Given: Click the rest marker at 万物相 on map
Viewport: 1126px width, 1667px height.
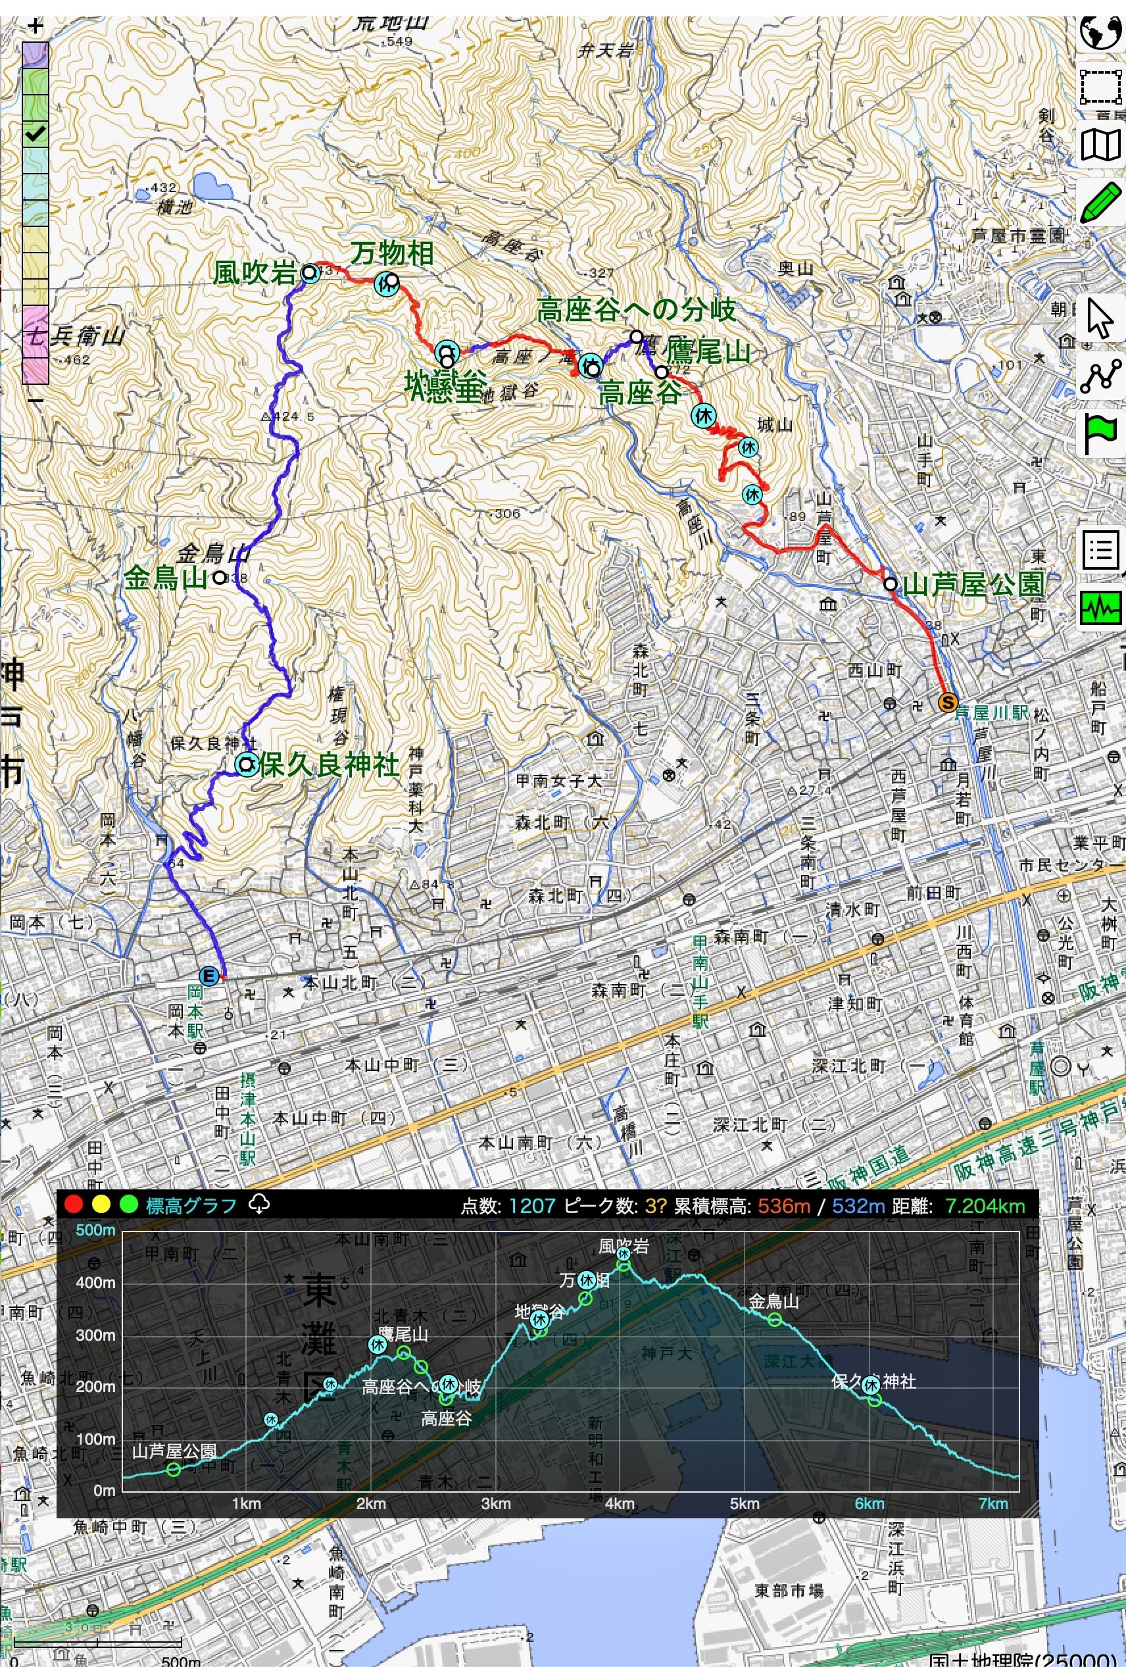Looking at the screenshot, I should click(x=386, y=284).
